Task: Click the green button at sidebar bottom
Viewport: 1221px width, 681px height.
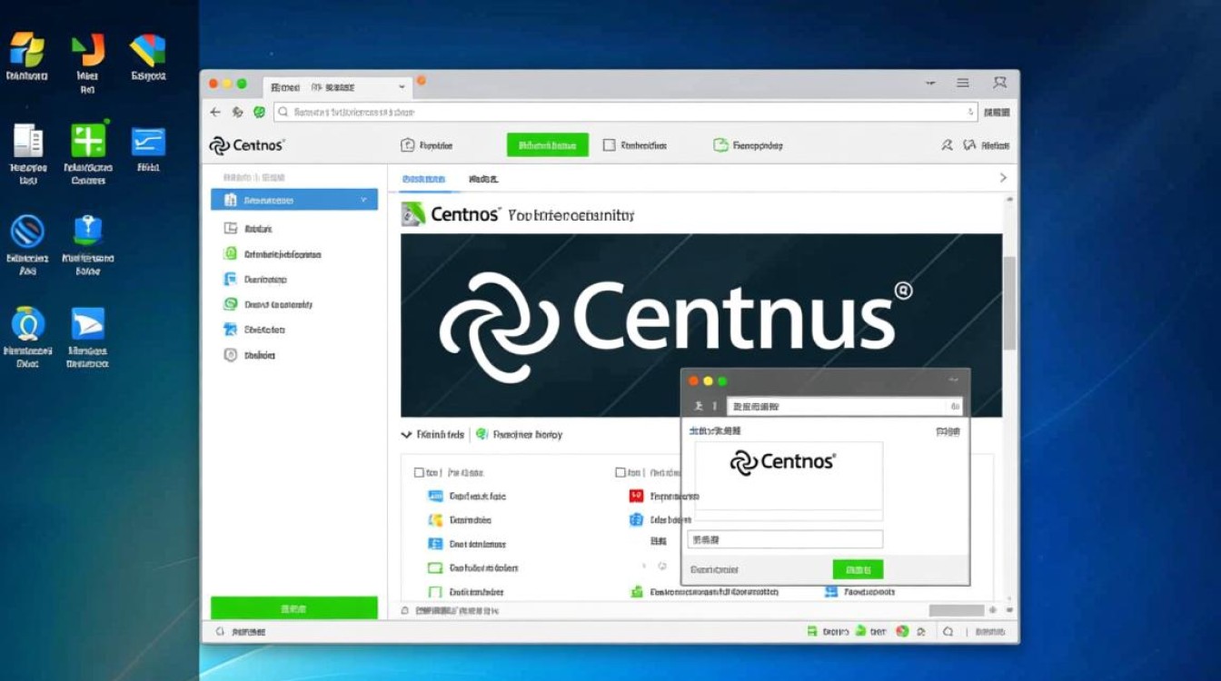Action: [x=293, y=608]
